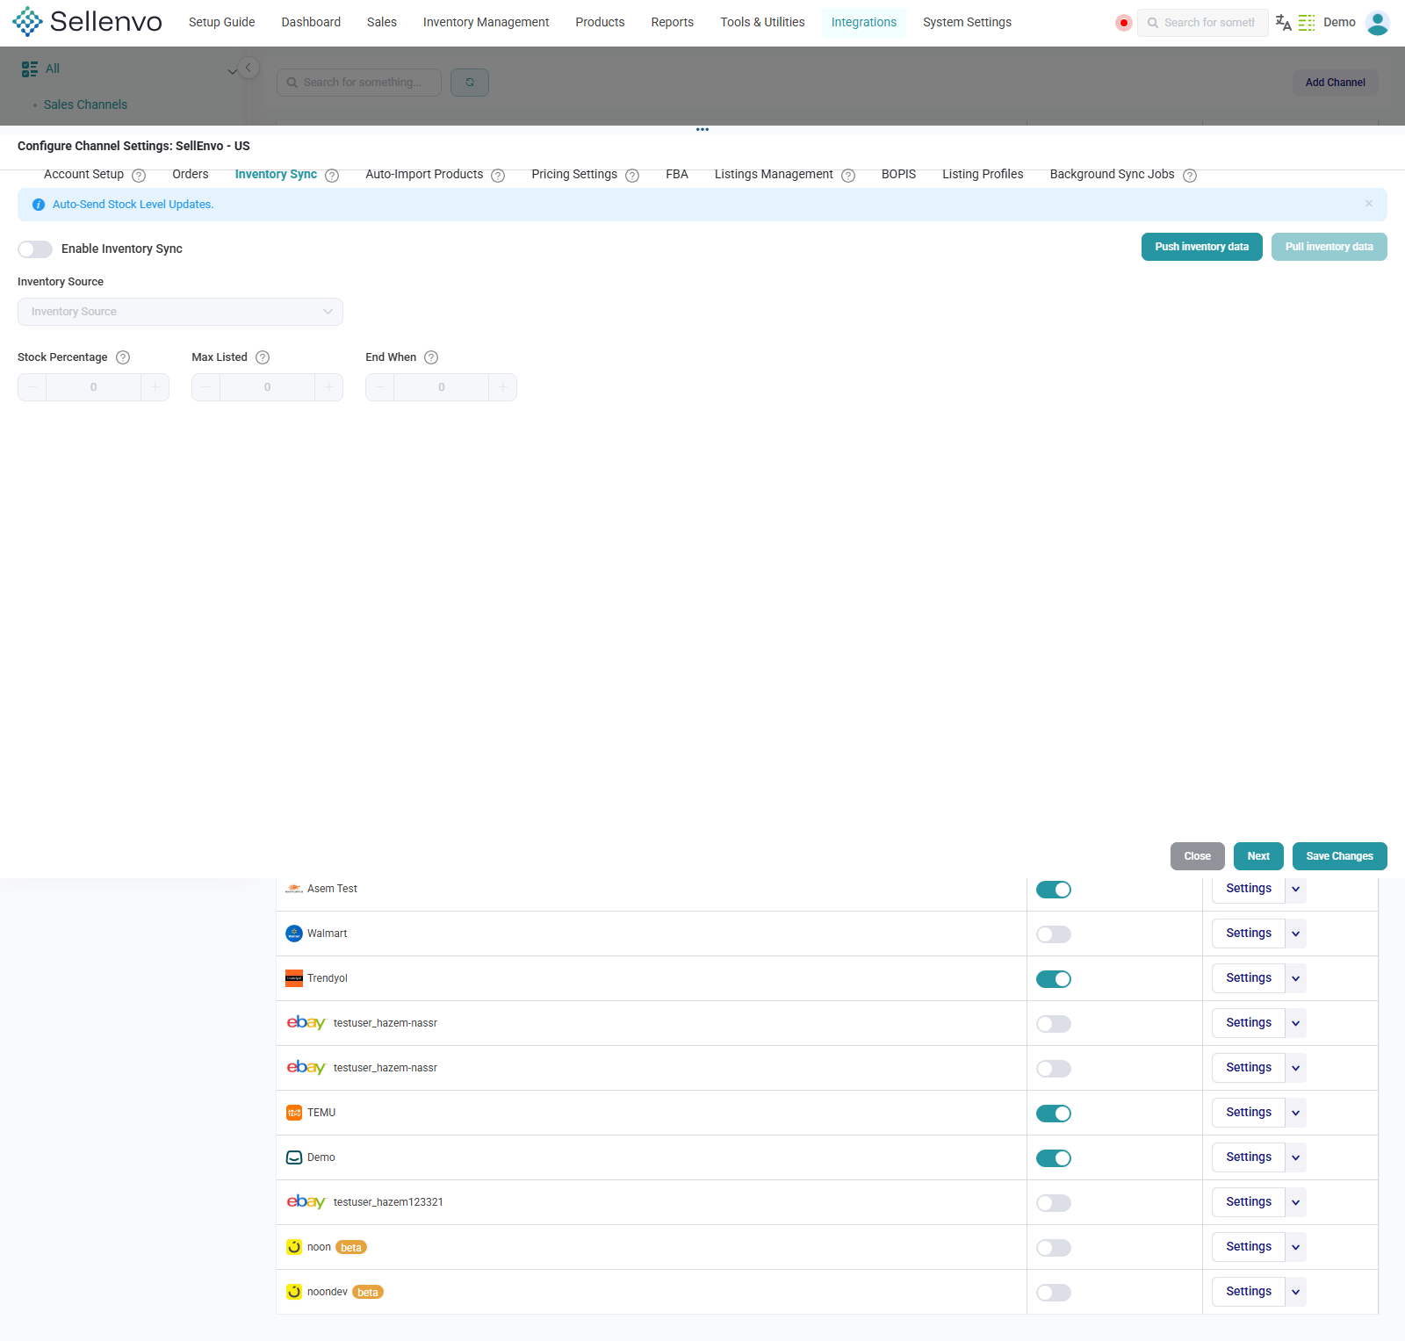This screenshot has width=1405, height=1341.
Task: Increase the Stock Percentage value
Action: pyautogui.click(x=155, y=387)
